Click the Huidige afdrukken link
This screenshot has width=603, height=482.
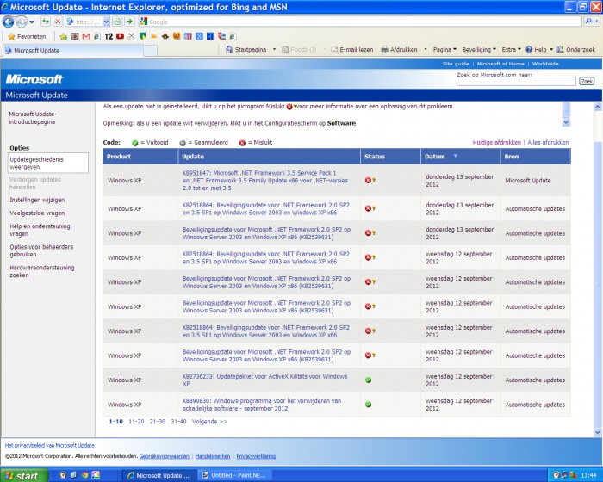point(496,142)
